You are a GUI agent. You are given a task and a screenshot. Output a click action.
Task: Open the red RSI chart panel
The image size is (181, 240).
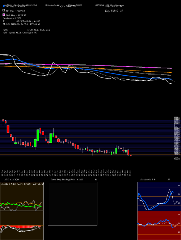click(x=159, y=225)
